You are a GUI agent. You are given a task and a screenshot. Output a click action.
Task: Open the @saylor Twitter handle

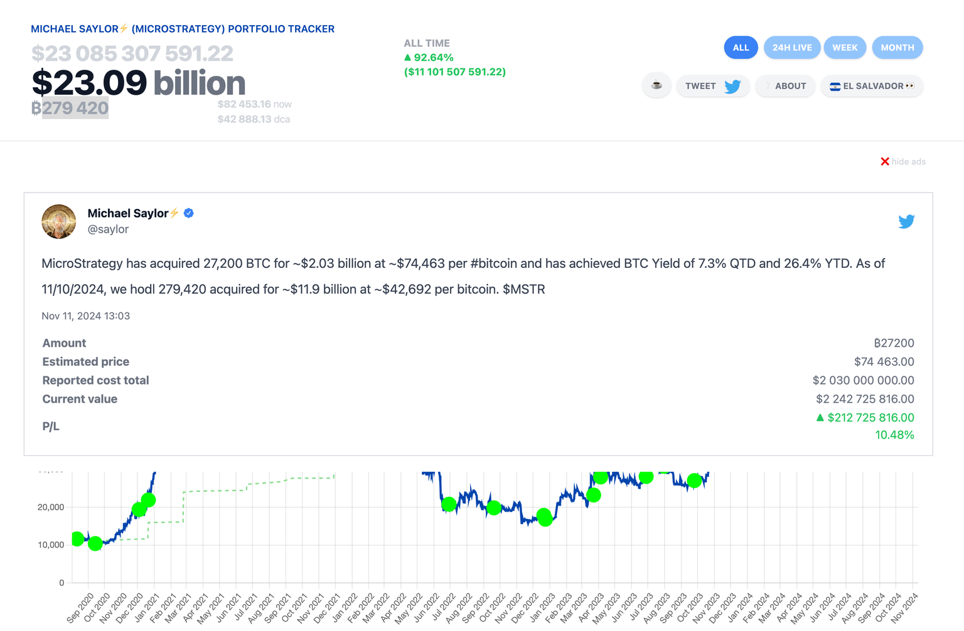point(108,230)
